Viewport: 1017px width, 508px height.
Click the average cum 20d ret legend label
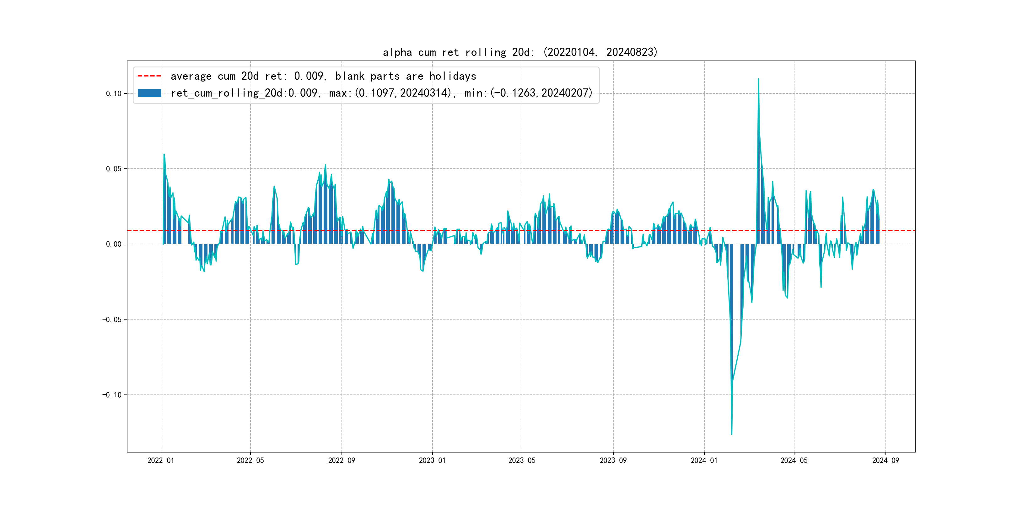[x=323, y=76]
